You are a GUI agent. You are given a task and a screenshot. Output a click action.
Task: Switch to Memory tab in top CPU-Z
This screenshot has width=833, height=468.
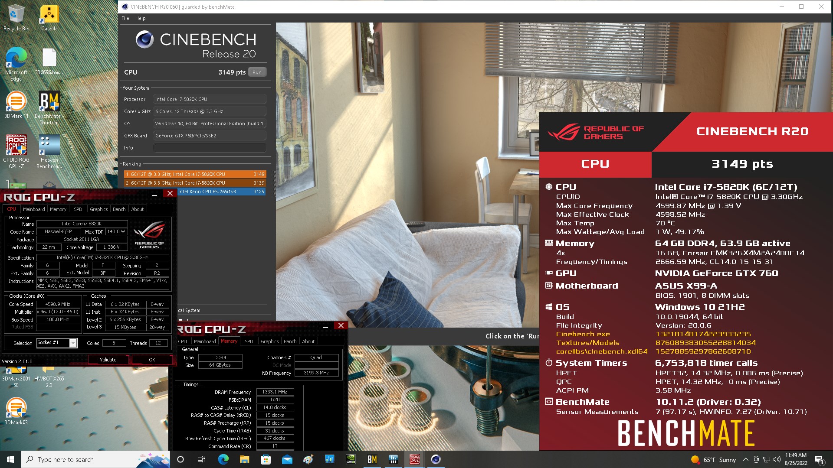tap(58, 209)
